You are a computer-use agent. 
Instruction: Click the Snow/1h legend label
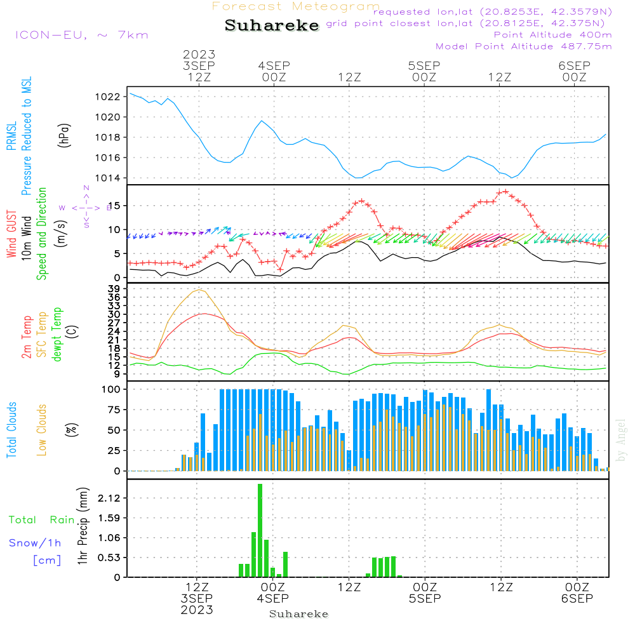point(35,543)
